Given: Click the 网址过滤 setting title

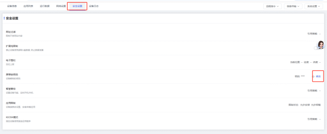Looking at the screenshot, I should 11,32.
